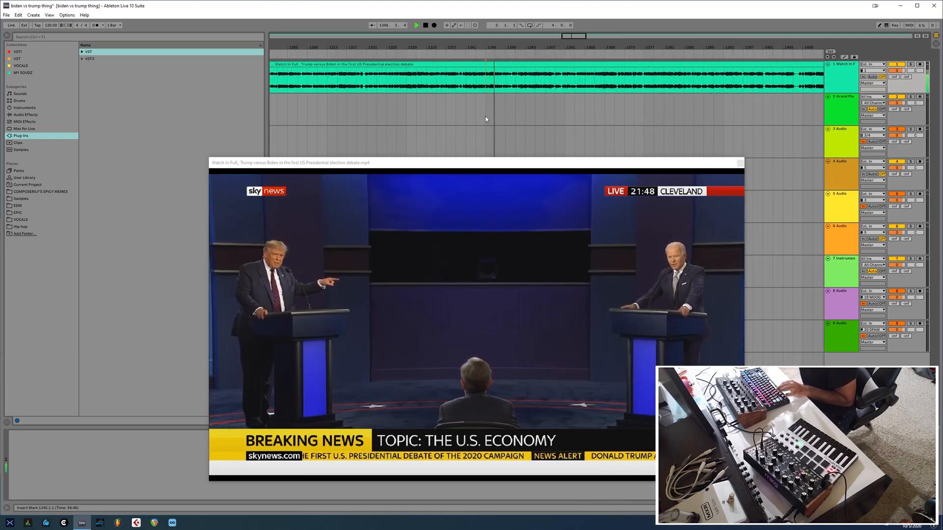This screenshot has width=943, height=530.
Task: Click Add Folder in Places
Action: [25, 234]
